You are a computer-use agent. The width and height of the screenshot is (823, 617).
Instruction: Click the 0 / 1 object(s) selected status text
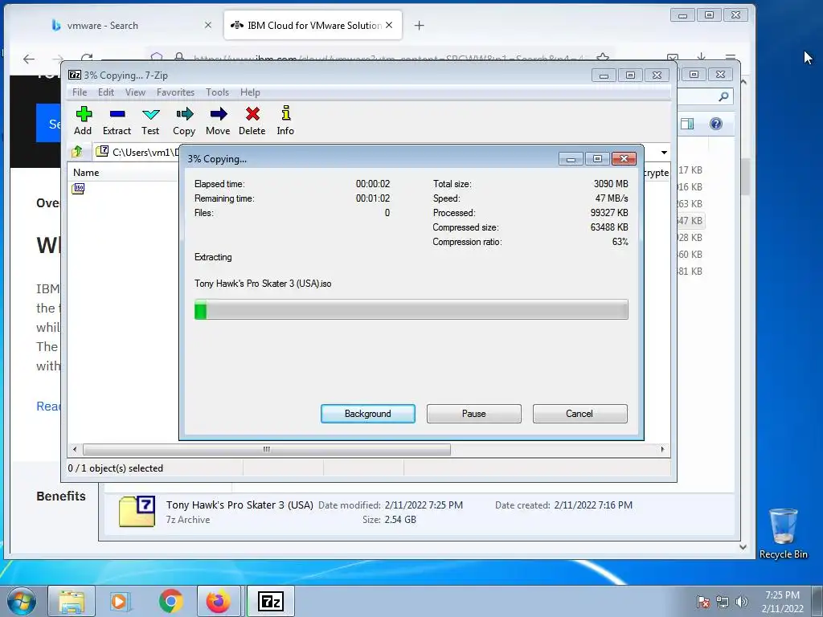(x=116, y=468)
